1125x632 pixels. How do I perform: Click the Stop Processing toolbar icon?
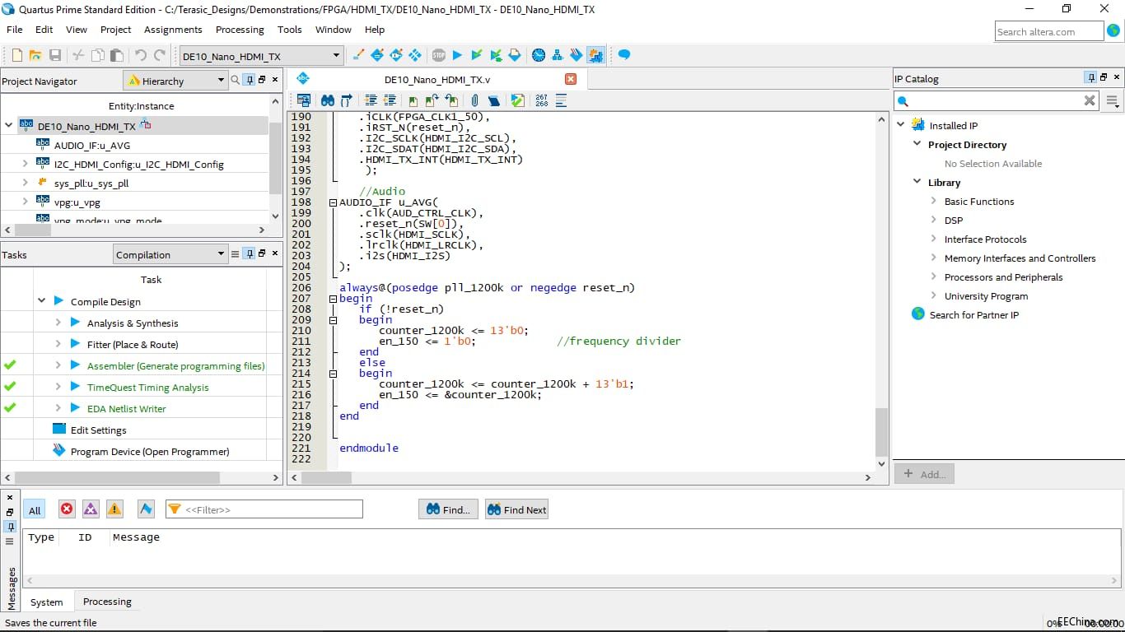click(438, 55)
